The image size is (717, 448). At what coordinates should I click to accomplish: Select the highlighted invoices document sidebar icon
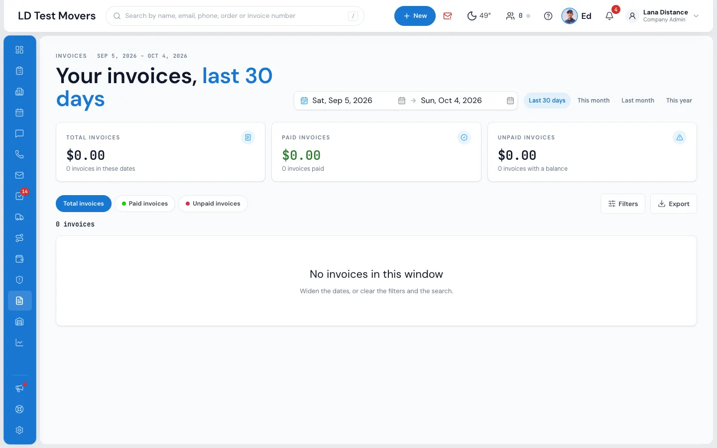click(x=19, y=301)
